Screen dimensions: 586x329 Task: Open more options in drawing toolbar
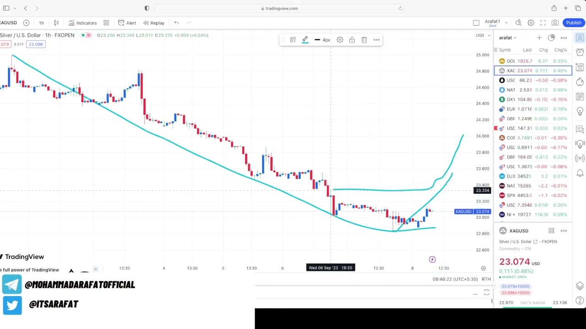coord(376,40)
